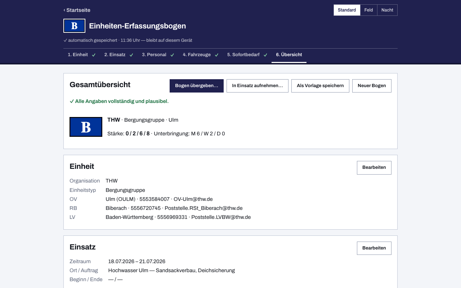Click the Einheiten-Erfassungsbogen page title
This screenshot has height=288, width=461.
(138, 26)
